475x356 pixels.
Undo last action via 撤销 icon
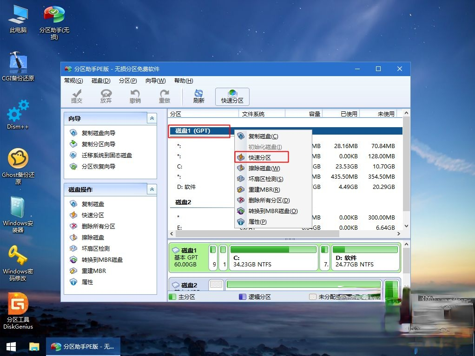click(x=135, y=96)
